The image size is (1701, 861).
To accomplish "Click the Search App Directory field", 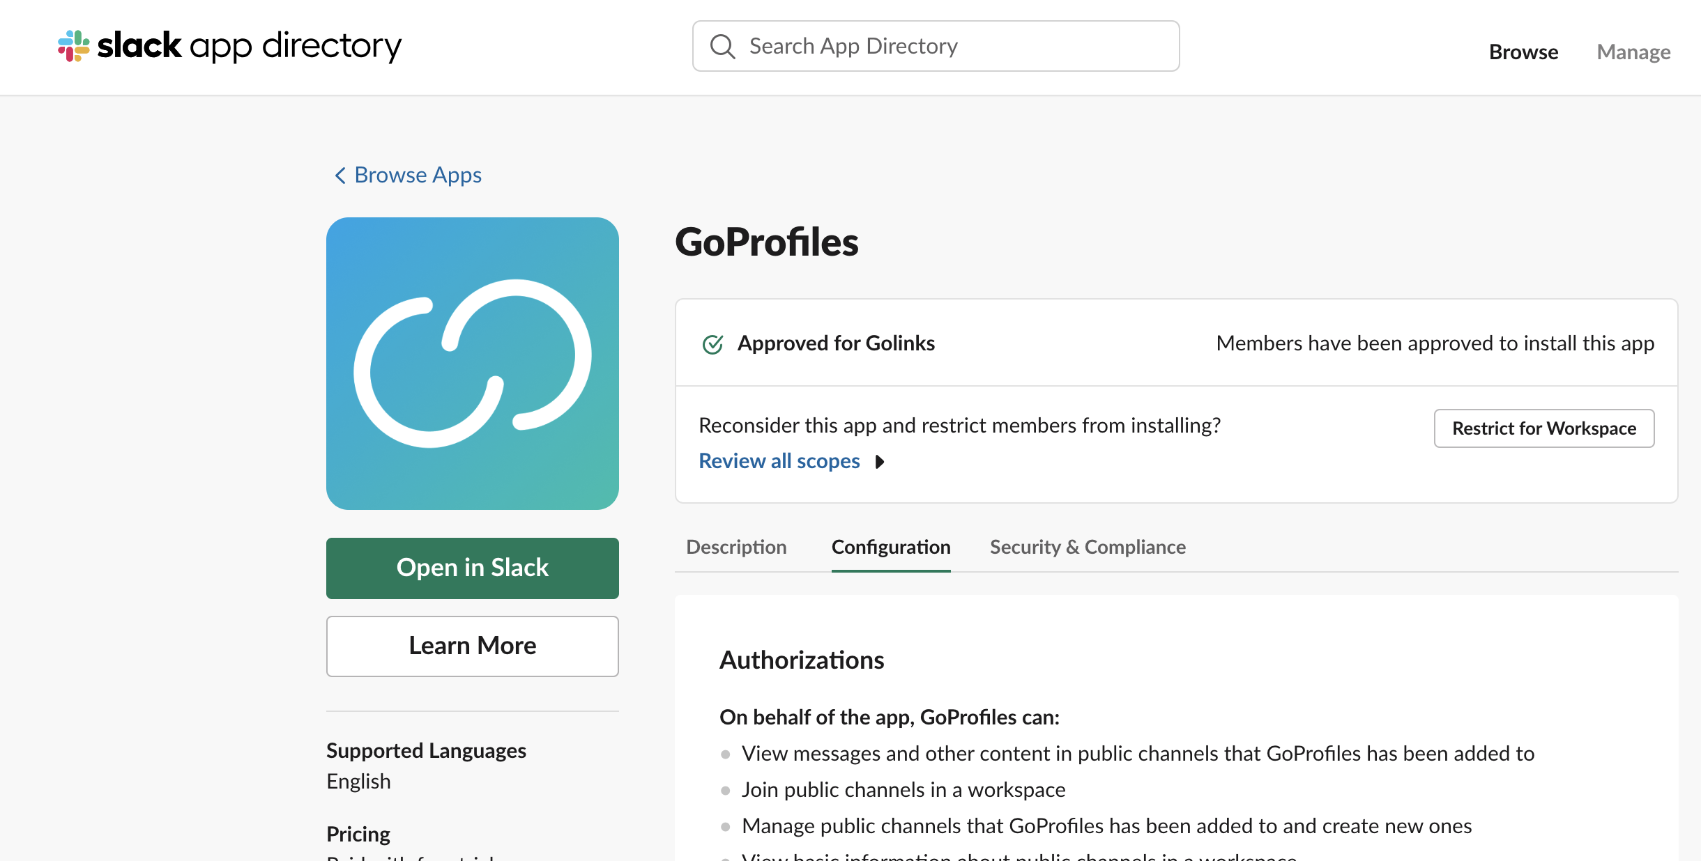I will pos(934,46).
